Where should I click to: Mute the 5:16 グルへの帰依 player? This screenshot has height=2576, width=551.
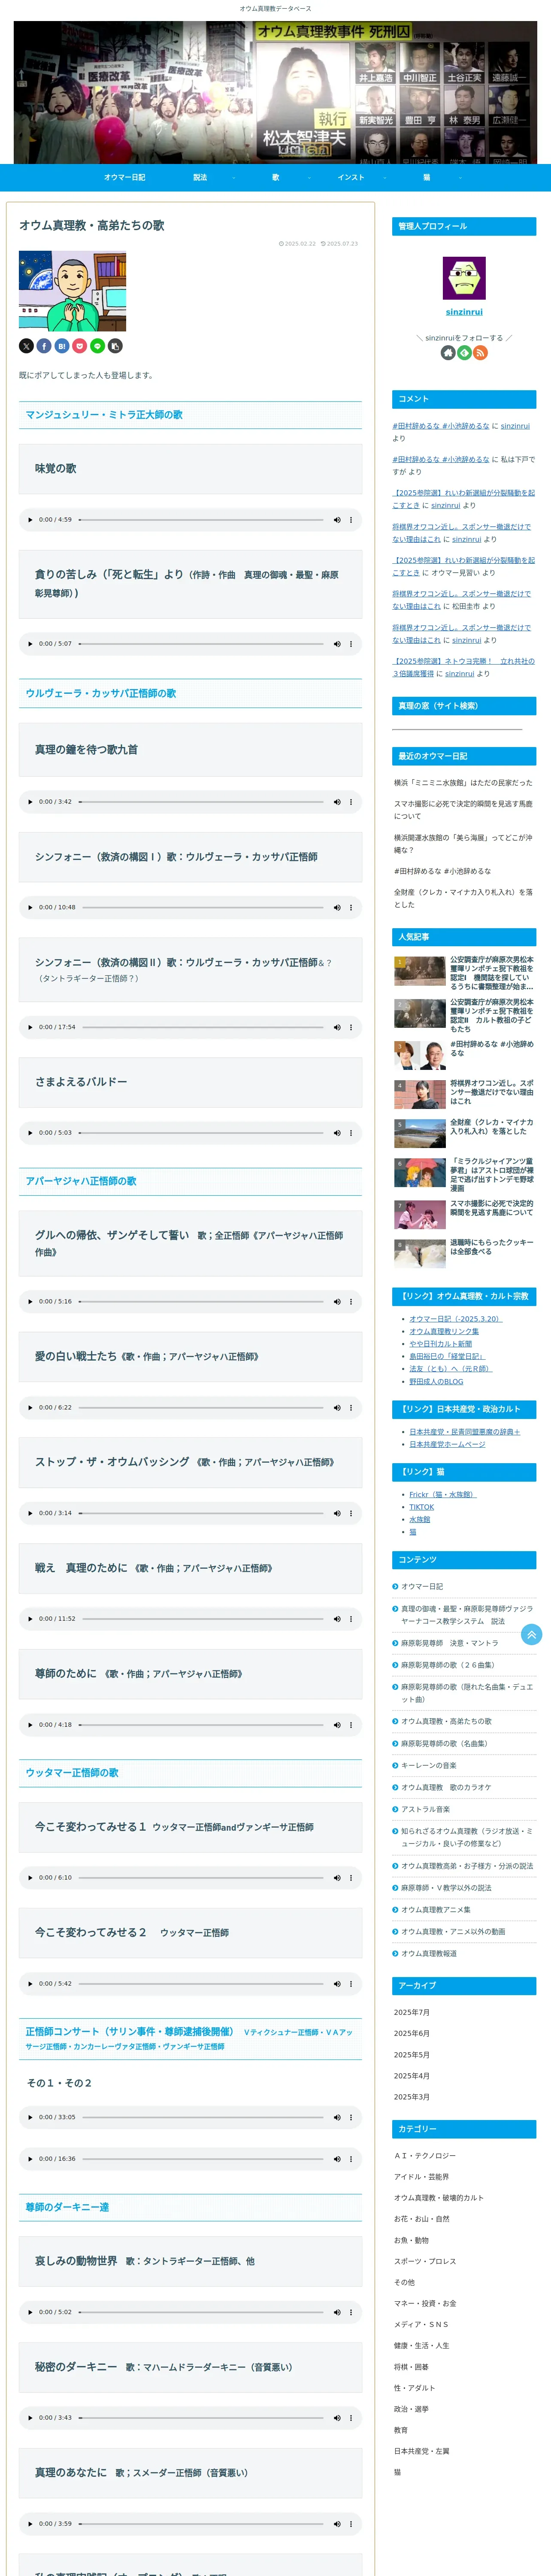337,1302
